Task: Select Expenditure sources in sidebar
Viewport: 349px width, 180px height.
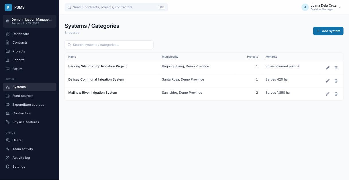Action: click(x=30, y=105)
